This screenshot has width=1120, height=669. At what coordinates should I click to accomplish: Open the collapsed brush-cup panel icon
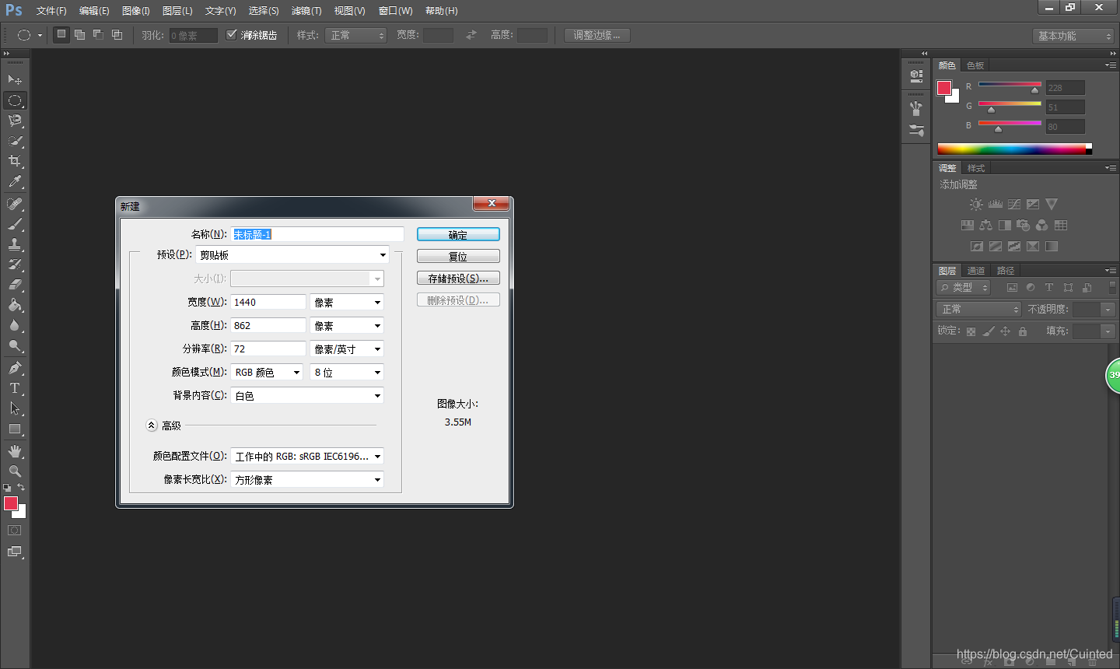(916, 109)
